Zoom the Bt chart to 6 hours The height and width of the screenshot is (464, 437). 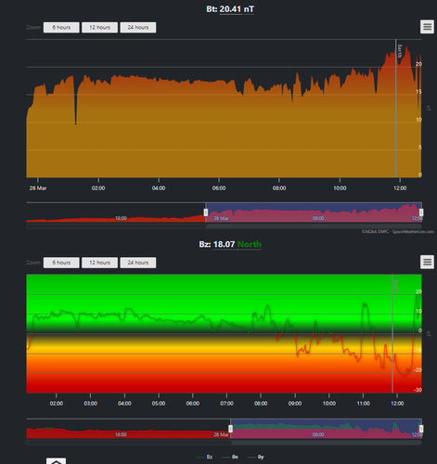pyautogui.click(x=61, y=27)
